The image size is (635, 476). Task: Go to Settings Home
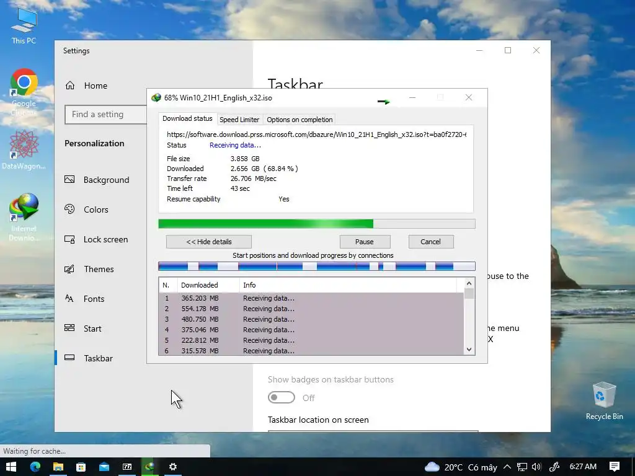click(87, 86)
